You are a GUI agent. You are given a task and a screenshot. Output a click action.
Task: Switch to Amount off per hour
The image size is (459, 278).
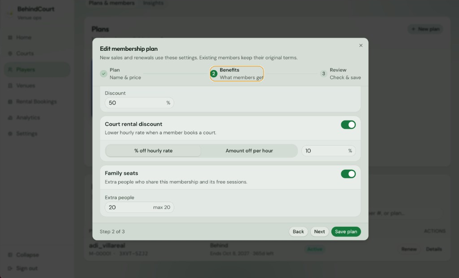click(x=249, y=151)
